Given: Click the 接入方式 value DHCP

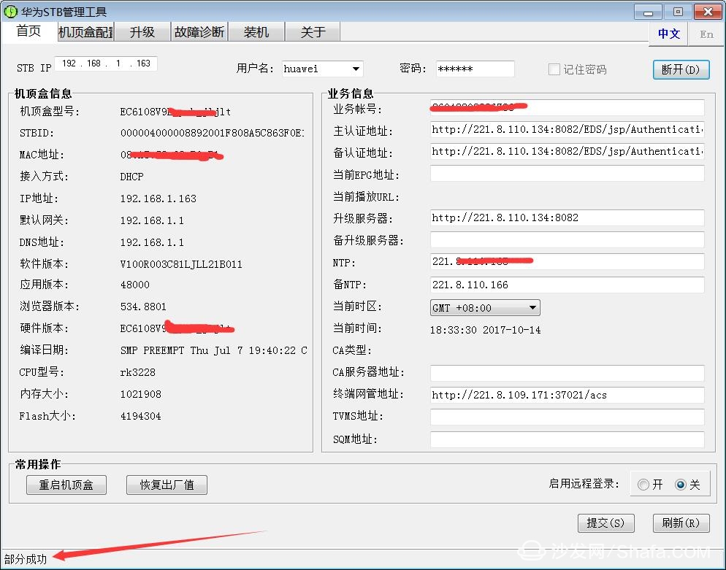Looking at the screenshot, I should [132, 177].
